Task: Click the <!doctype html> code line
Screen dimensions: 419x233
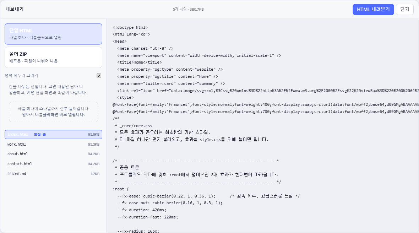Action: (x=130, y=27)
